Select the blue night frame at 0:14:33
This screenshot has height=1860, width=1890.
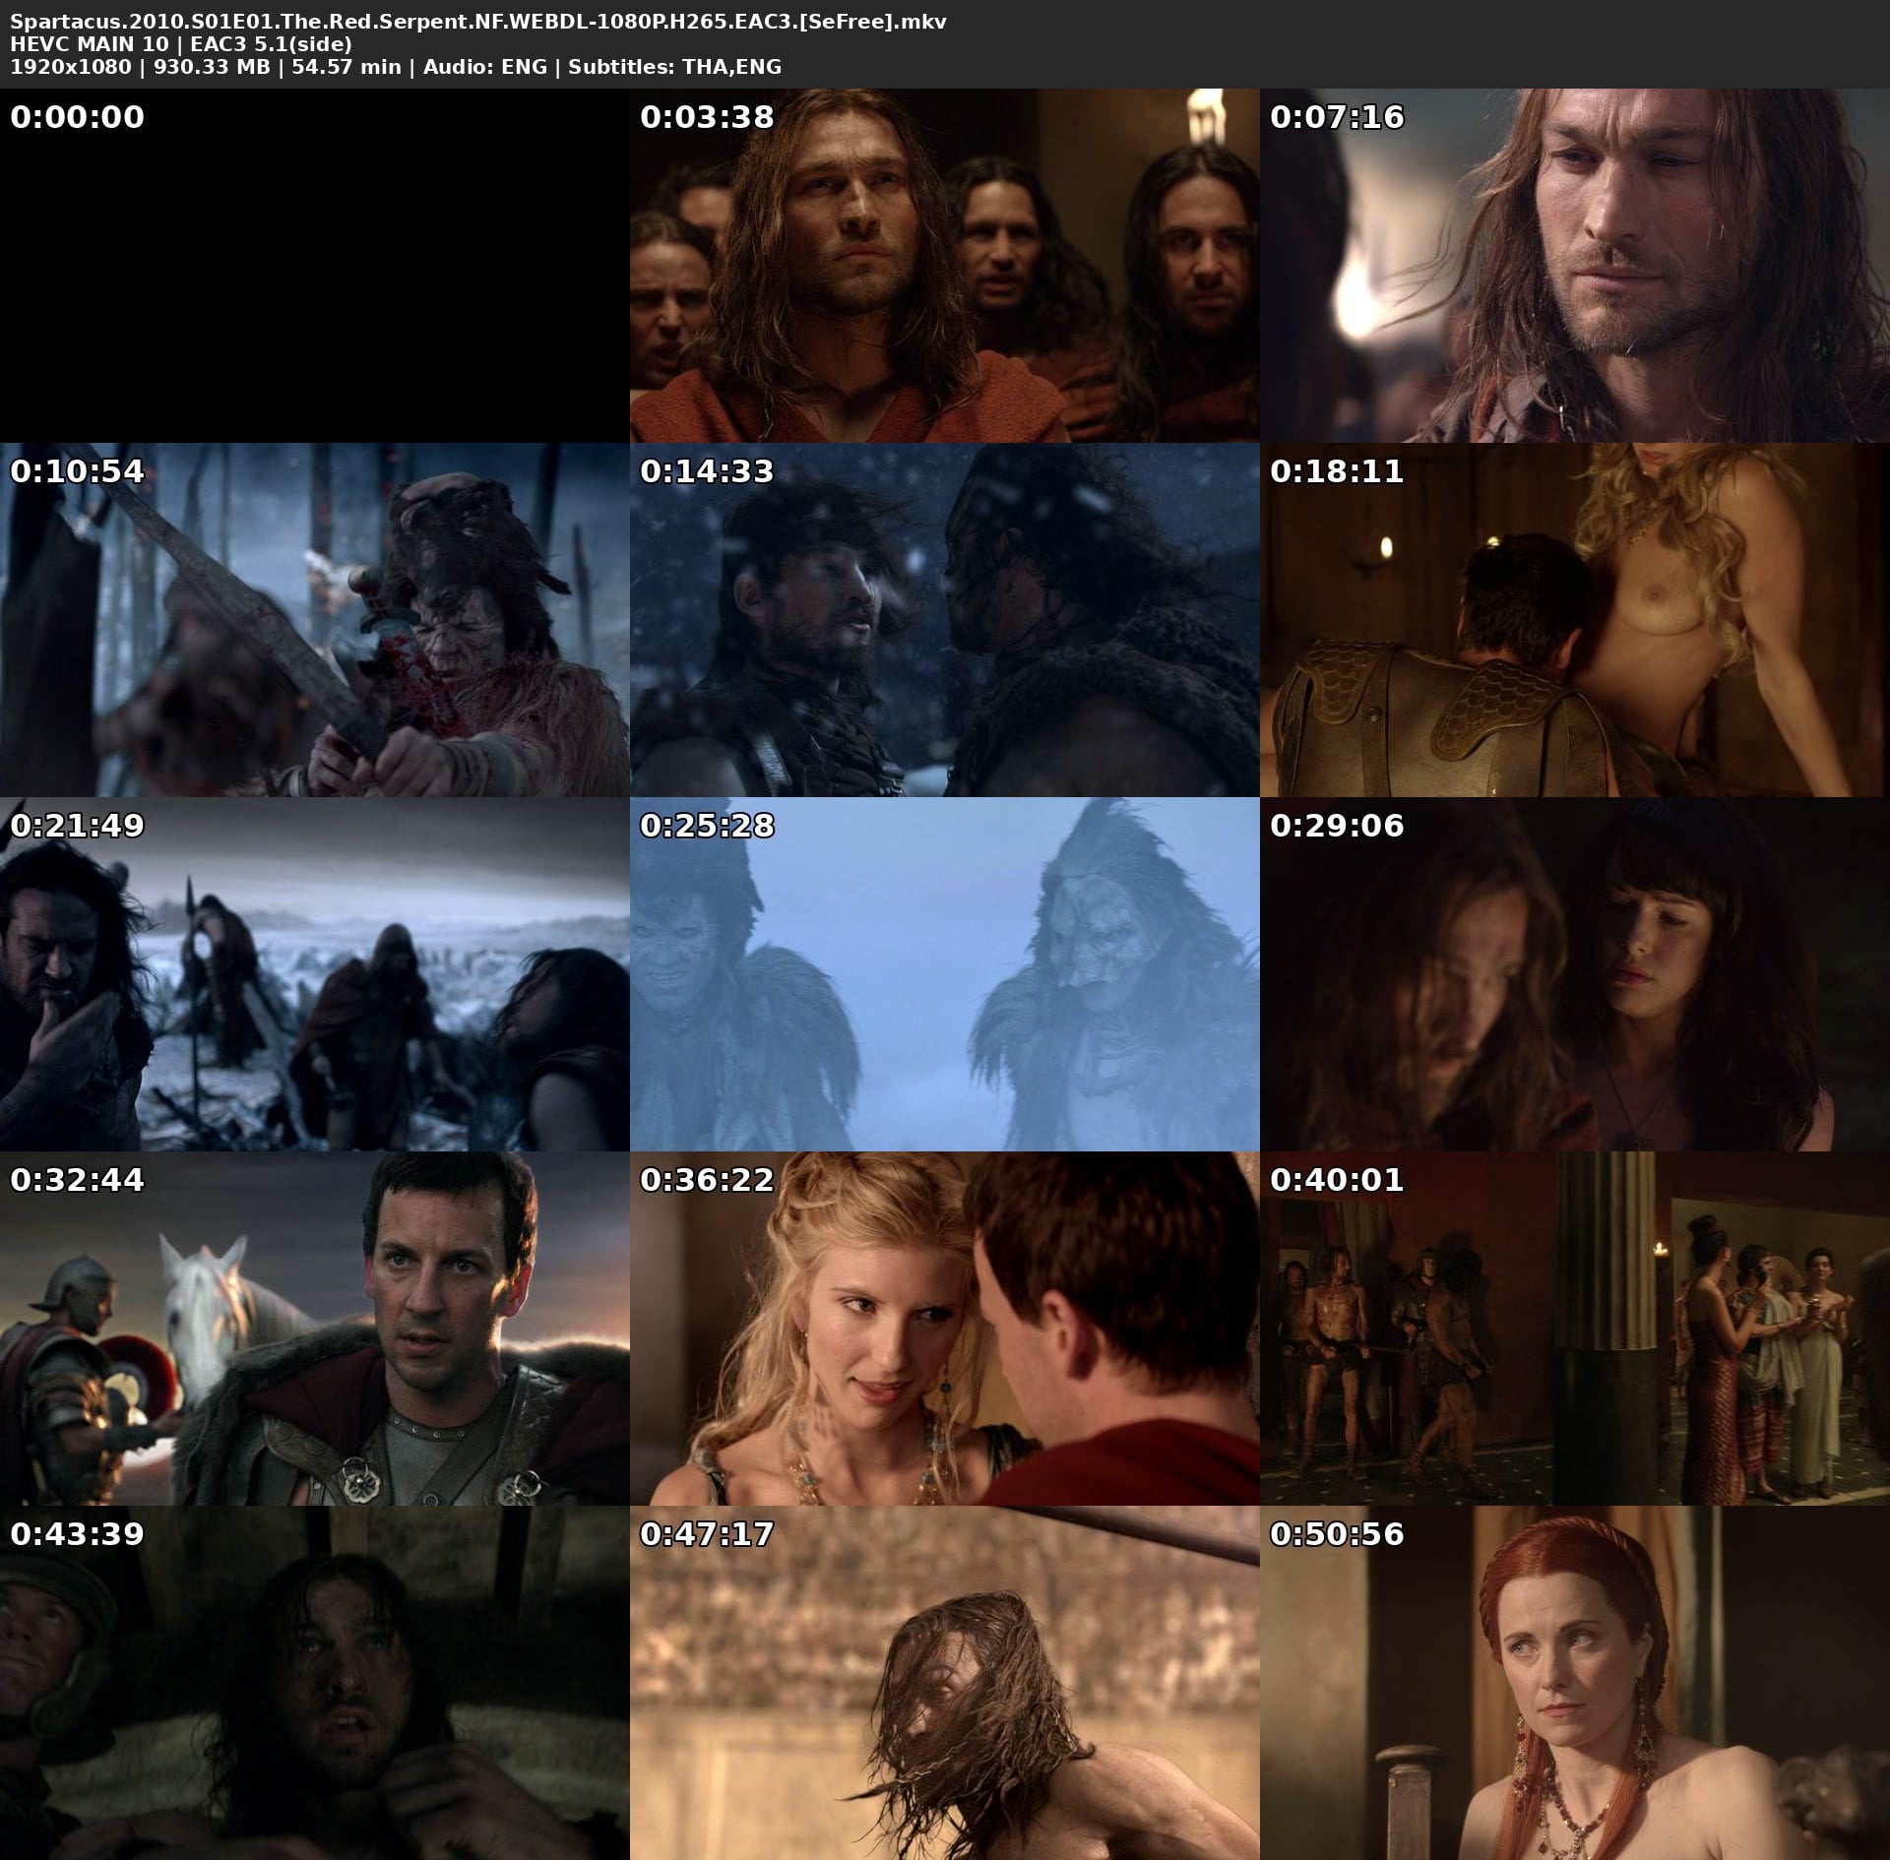coord(944,620)
